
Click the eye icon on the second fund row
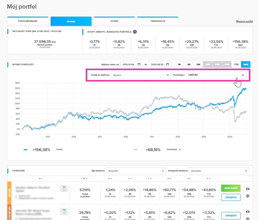click(x=248, y=212)
